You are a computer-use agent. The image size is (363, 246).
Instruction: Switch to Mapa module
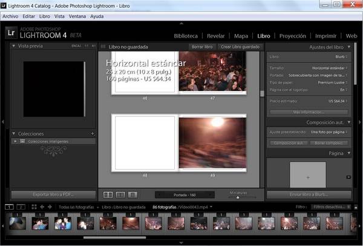241,36
